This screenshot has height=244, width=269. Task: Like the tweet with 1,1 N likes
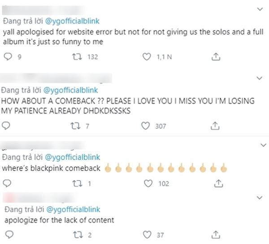point(146,56)
